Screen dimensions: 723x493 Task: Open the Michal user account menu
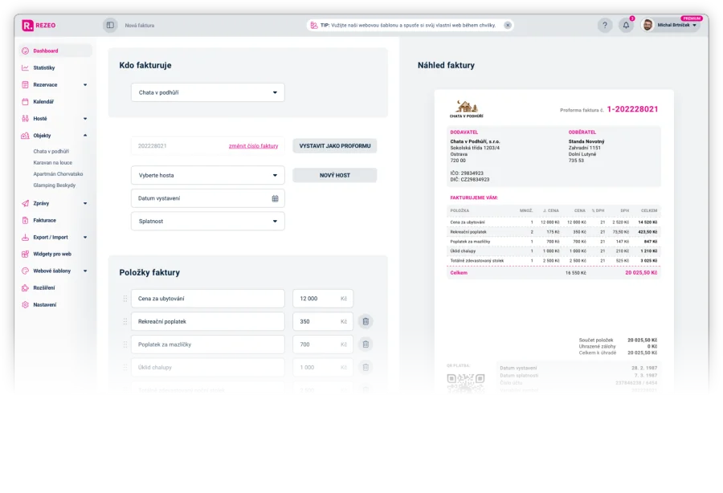tap(670, 26)
